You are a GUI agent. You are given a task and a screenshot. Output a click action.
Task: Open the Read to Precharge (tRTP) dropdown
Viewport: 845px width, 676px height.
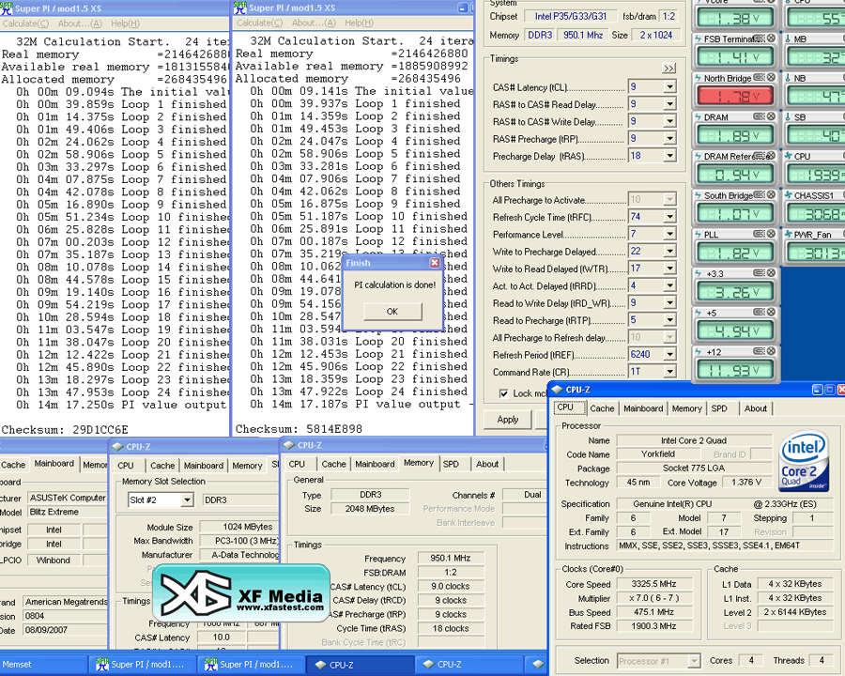click(x=669, y=320)
